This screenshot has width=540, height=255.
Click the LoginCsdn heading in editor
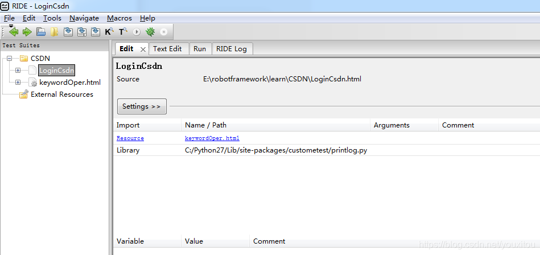(x=139, y=66)
